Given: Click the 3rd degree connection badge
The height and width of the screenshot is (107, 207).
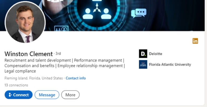Looking at the screenshot, I should pyautogui.click(x=58, y=53).
